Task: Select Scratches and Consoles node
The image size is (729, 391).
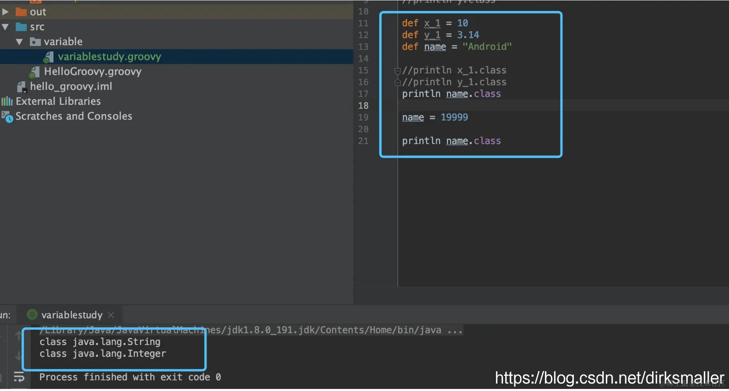Action: click(74, 116)
